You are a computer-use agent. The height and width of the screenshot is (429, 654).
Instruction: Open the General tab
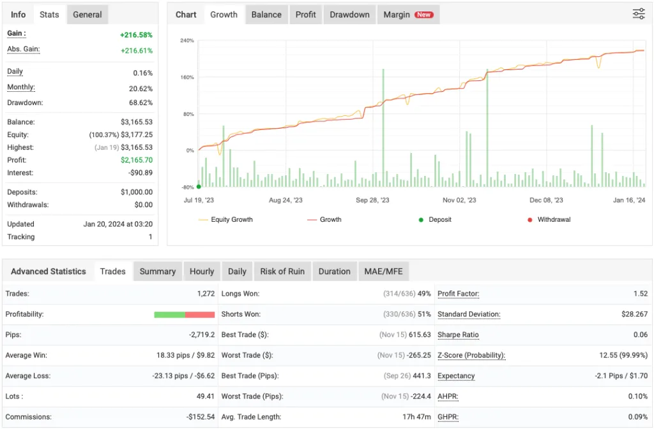[87, 13]
